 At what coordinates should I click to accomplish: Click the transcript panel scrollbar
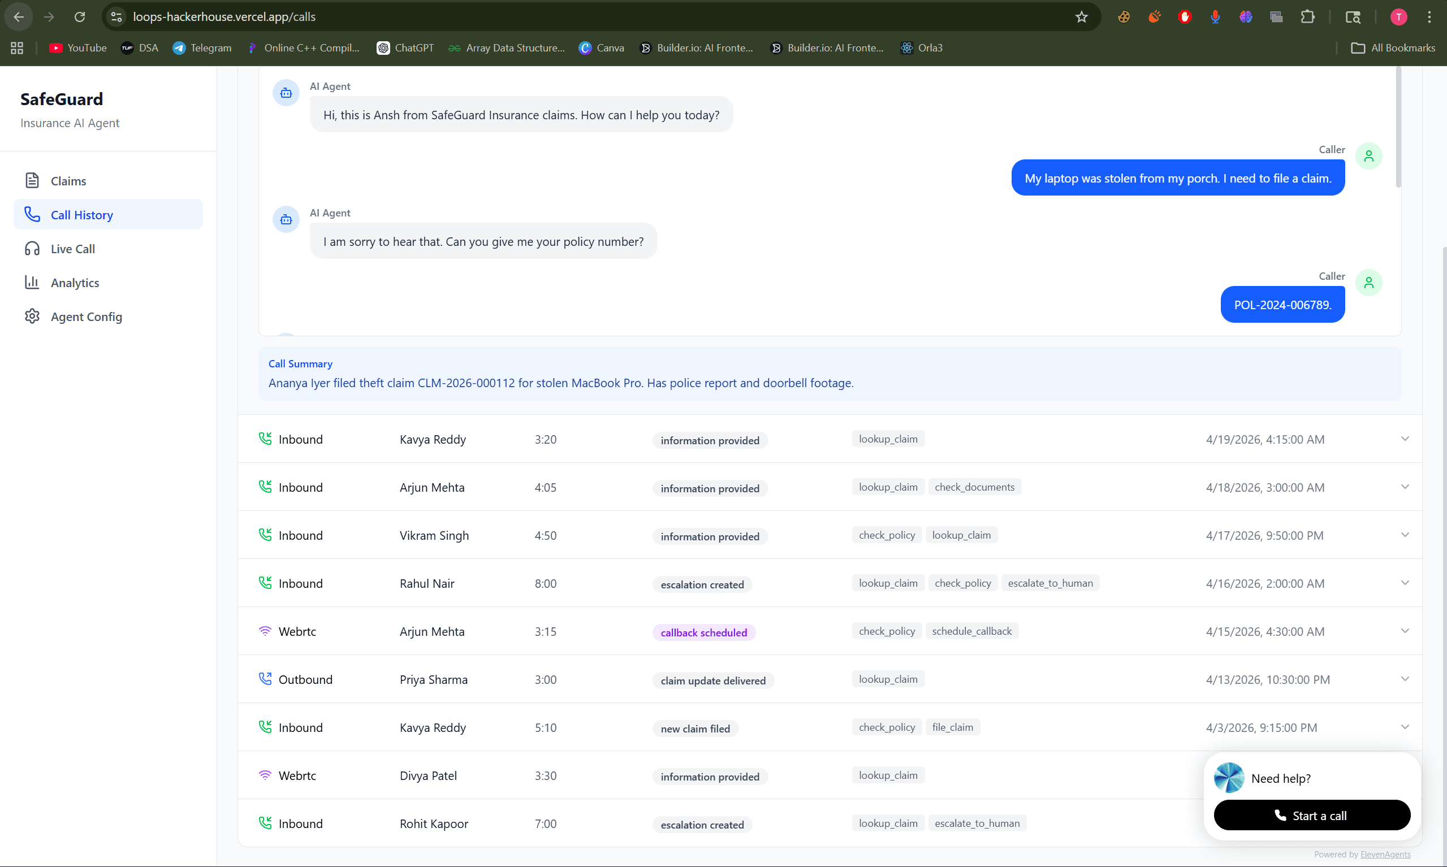pos(1398,127)
